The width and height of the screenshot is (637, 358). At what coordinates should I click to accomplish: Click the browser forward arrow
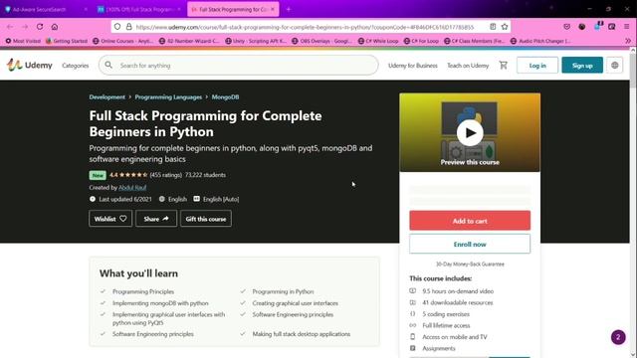(25, 27)
